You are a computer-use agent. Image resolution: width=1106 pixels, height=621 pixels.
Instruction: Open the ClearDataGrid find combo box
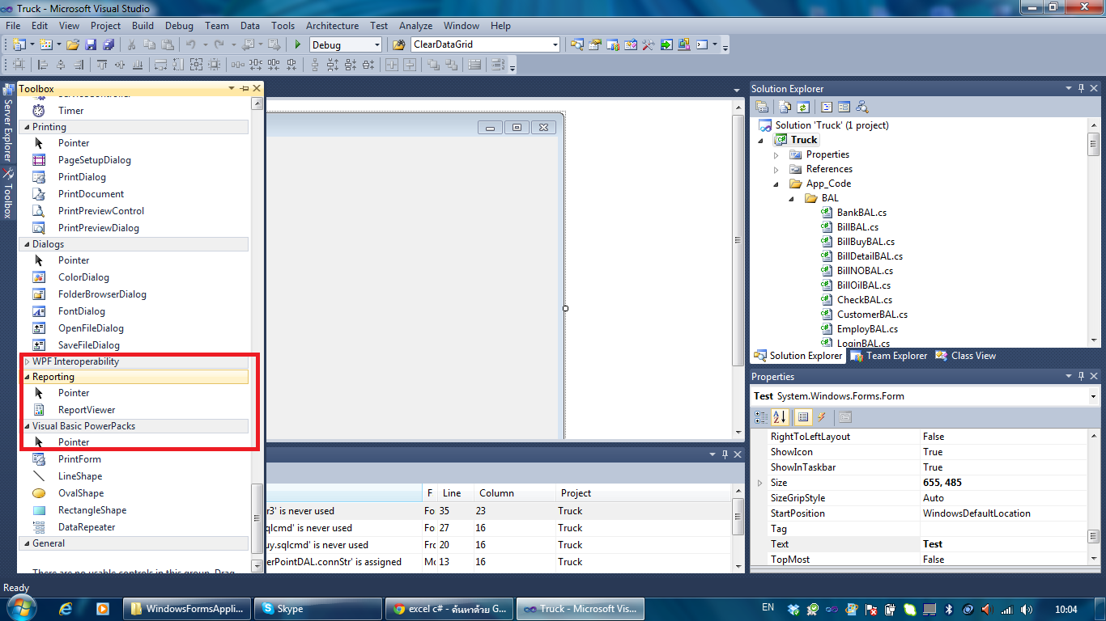[x=555, y=45]
